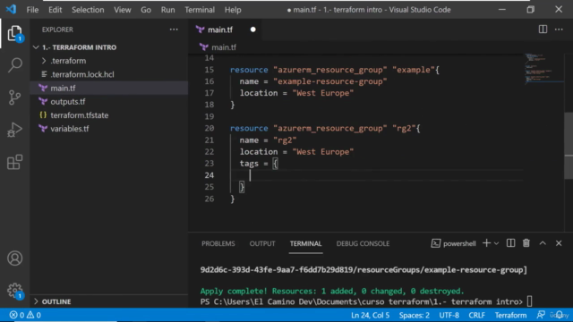
Task: Click Apply complete message in terminal
Action: [x=332, y=291]
